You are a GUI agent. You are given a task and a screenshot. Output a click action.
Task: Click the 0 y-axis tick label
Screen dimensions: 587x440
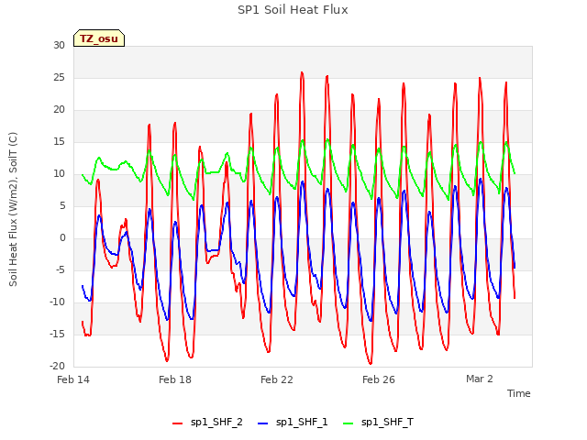pos(62,238)
